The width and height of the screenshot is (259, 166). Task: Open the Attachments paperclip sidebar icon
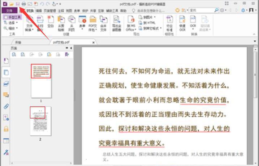[6, 106]
